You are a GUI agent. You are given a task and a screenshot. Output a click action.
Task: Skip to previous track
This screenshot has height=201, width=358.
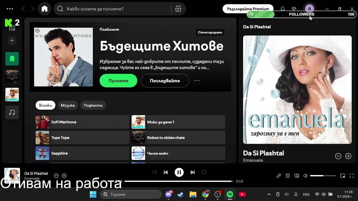click(166, 172)
